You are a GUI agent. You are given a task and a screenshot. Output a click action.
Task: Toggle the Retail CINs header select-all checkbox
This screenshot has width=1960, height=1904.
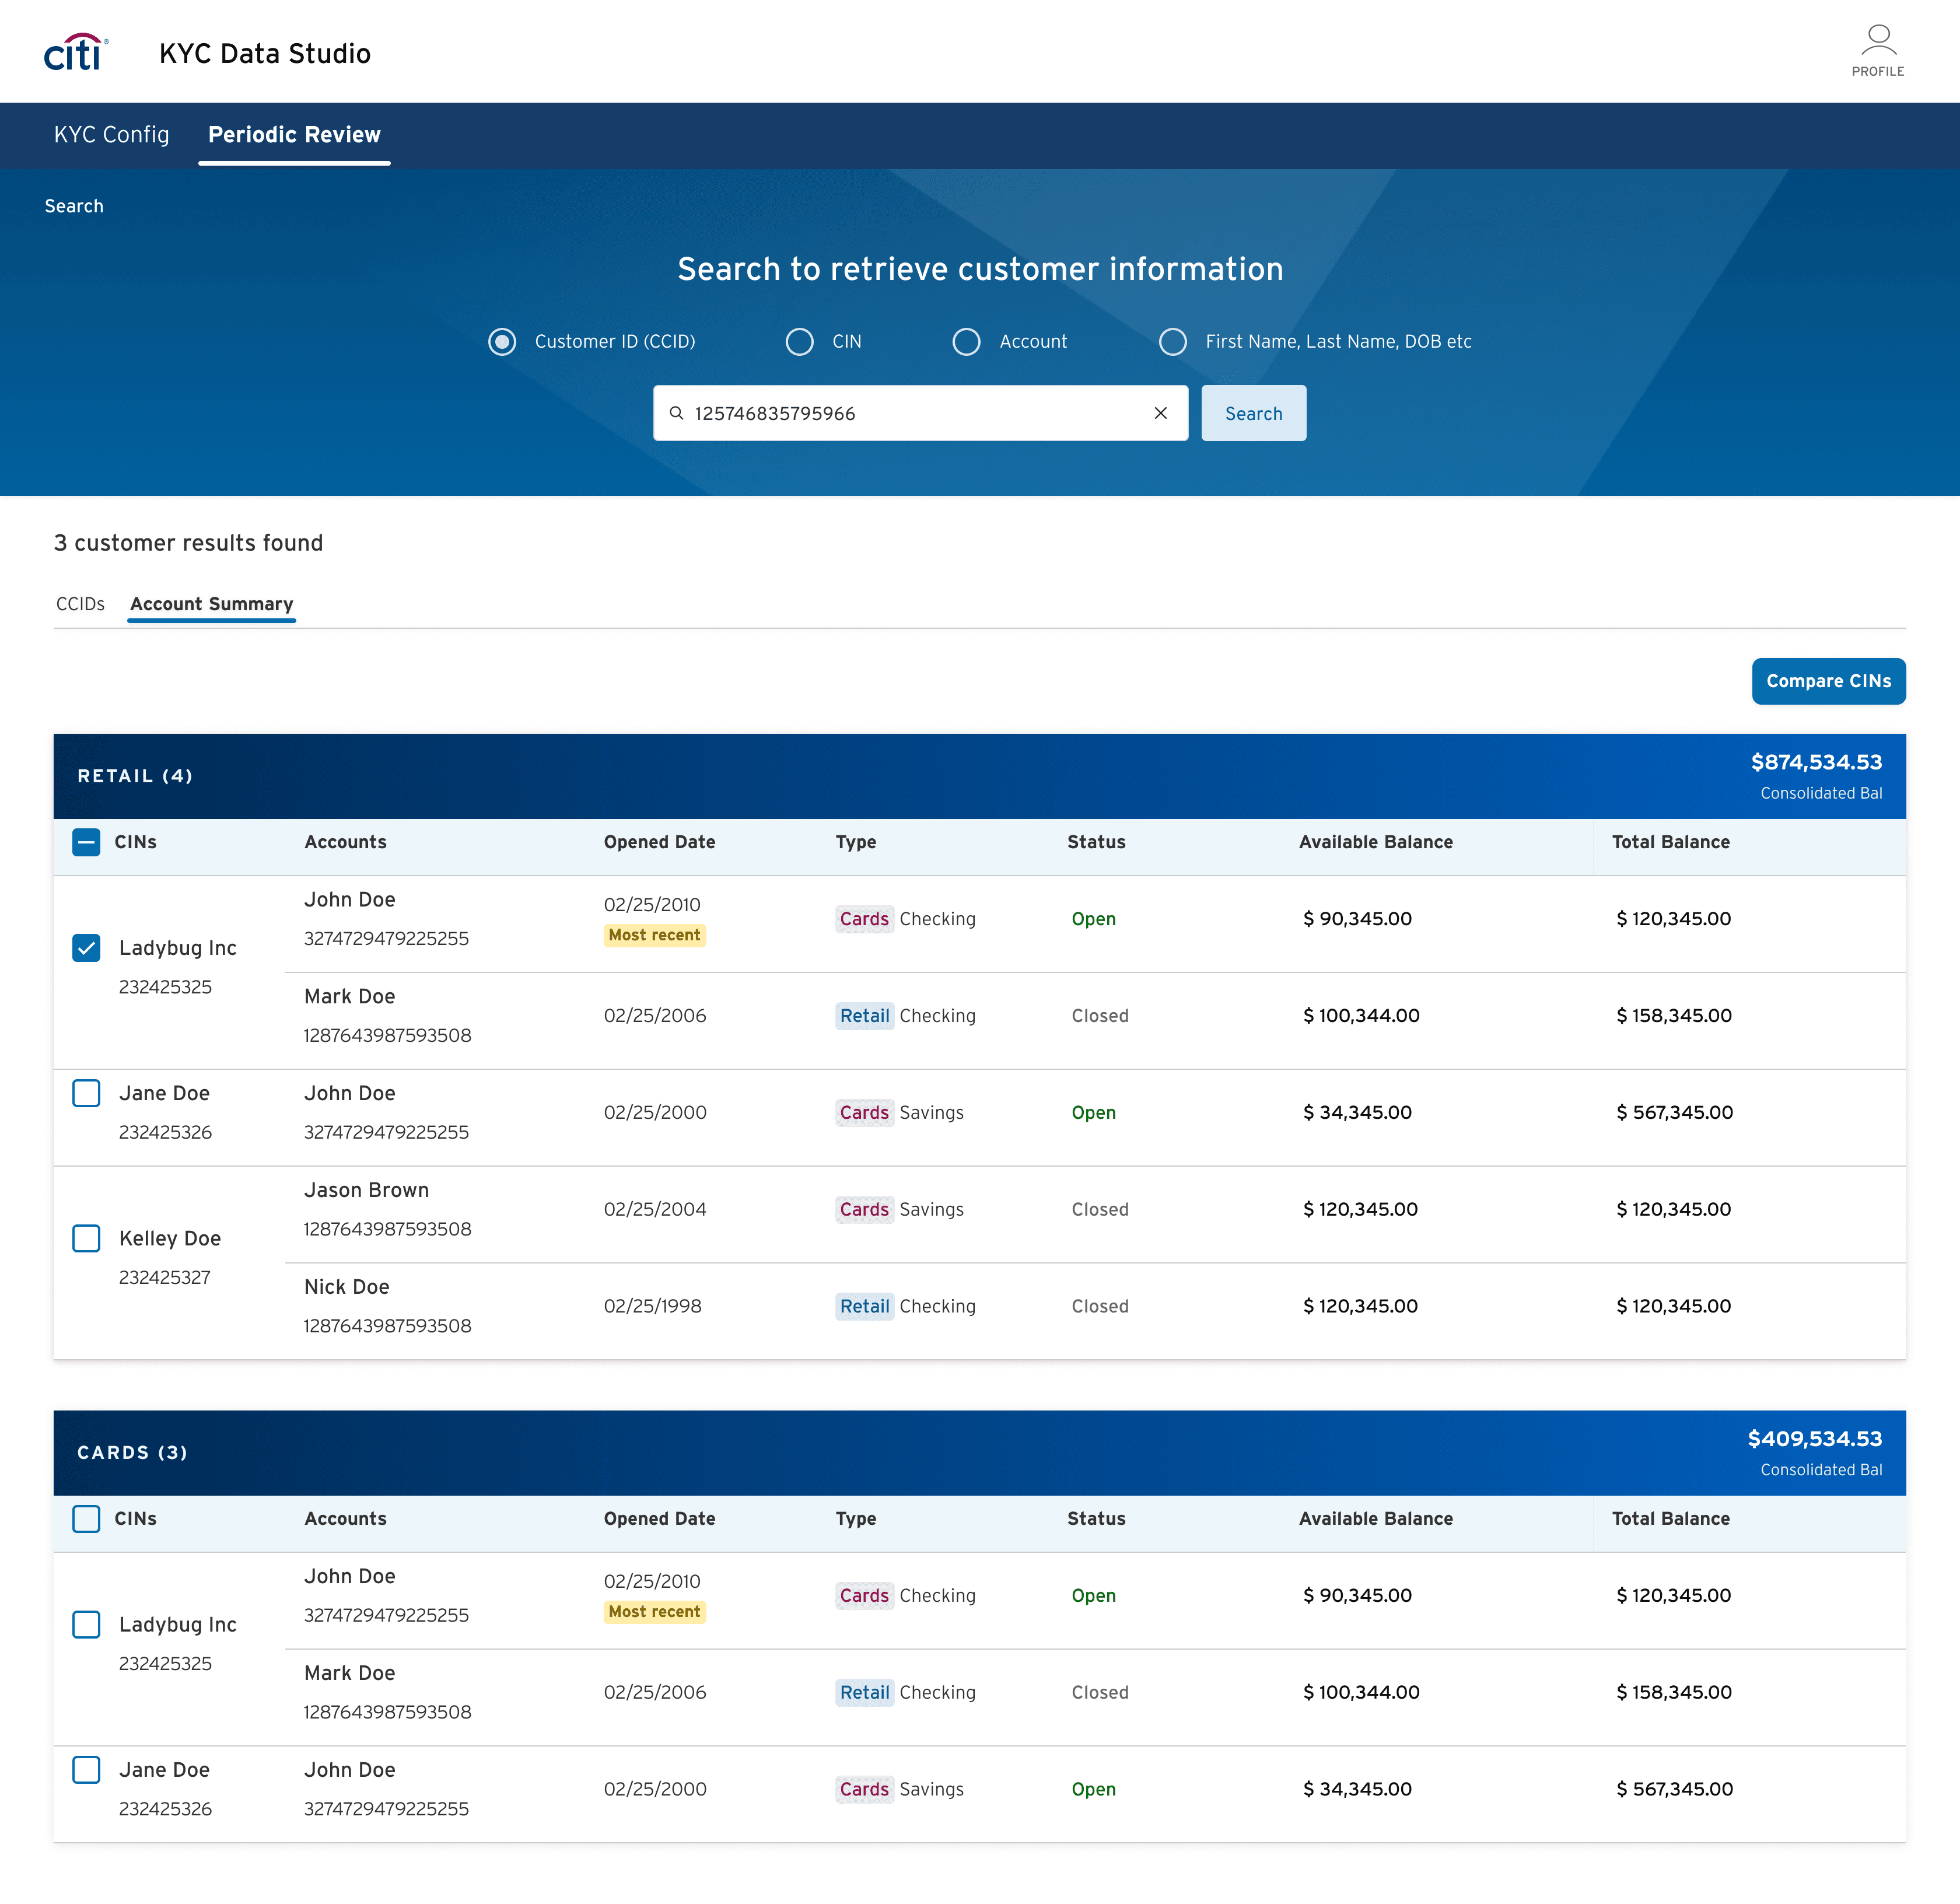tap(87, 842)
